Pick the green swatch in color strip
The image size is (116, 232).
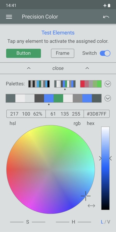[58, 98]
